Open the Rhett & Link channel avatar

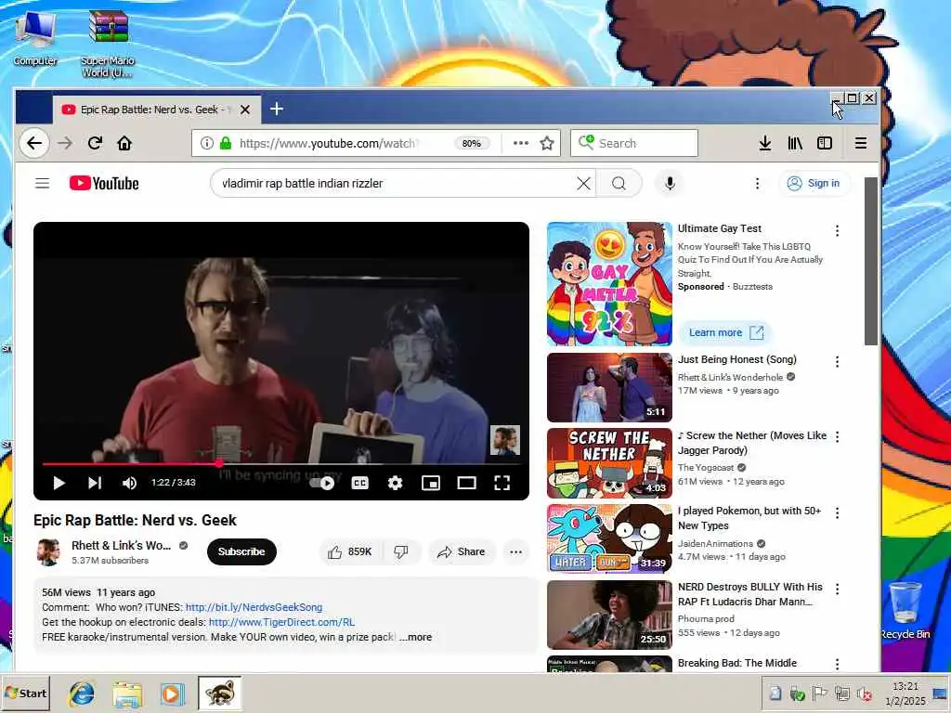(x=48, y=551)
